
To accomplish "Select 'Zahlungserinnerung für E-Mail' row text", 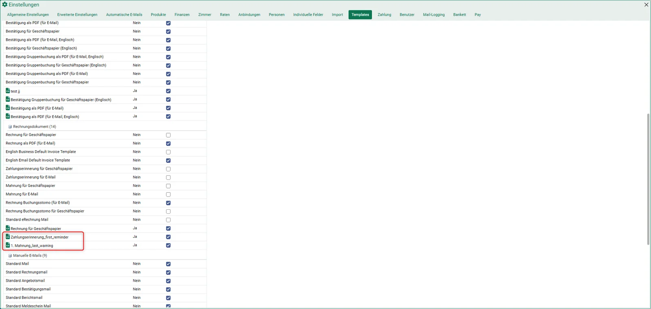I will [31, 177].
